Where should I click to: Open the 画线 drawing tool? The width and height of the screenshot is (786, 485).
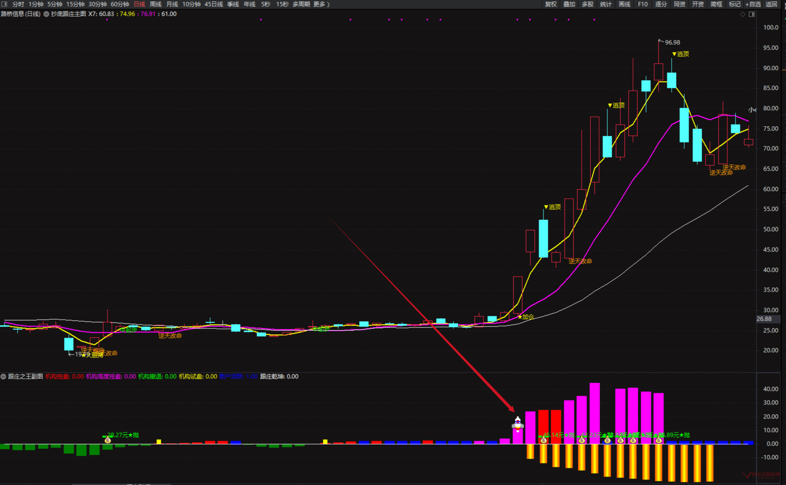(x=624, y=4)
